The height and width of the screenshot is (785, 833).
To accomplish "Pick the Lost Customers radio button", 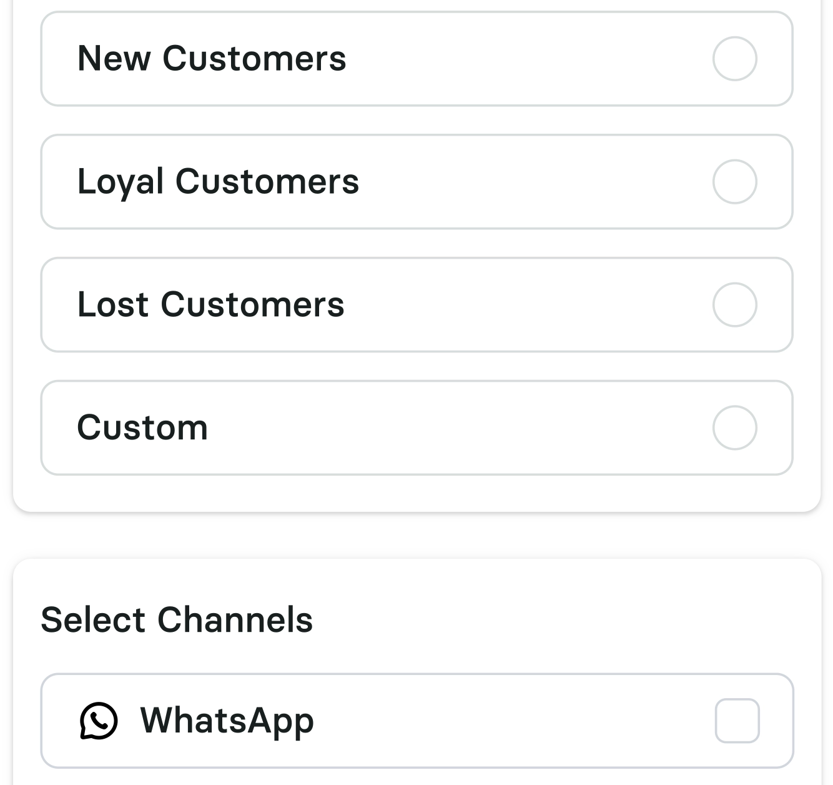I will click(x=734, y=305).
